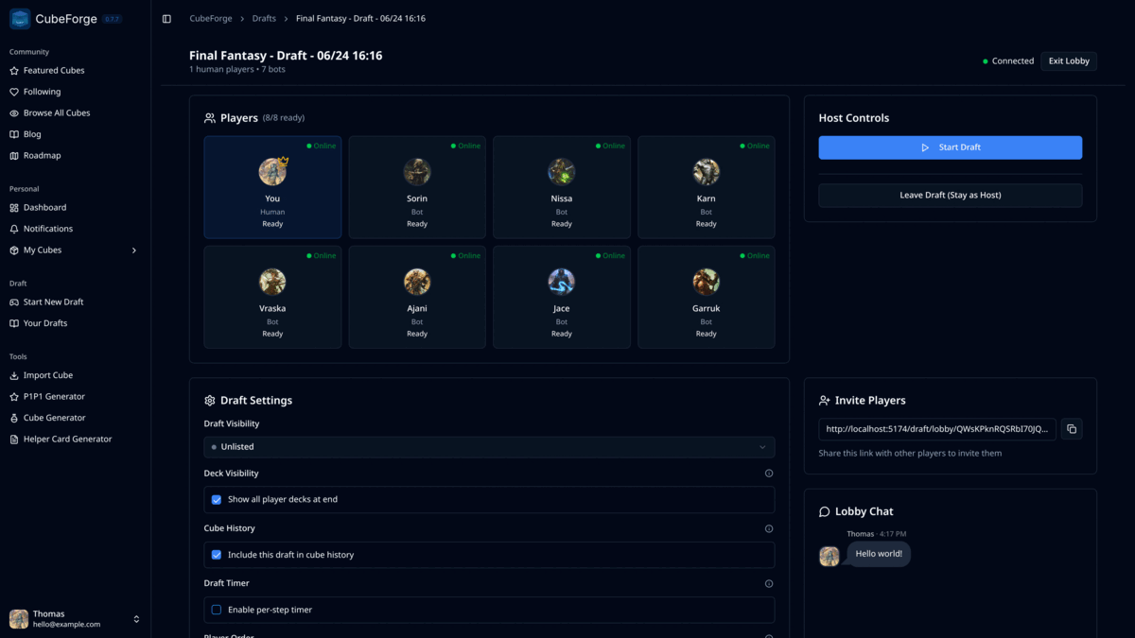The height and width of the screenshot is (638, 1135).
Task: Open the Thomas account menu chevrons
Action: 136,619
